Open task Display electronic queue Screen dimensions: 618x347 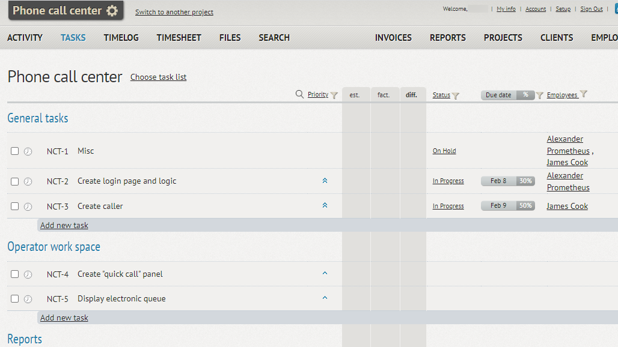[x=121, y=298]
